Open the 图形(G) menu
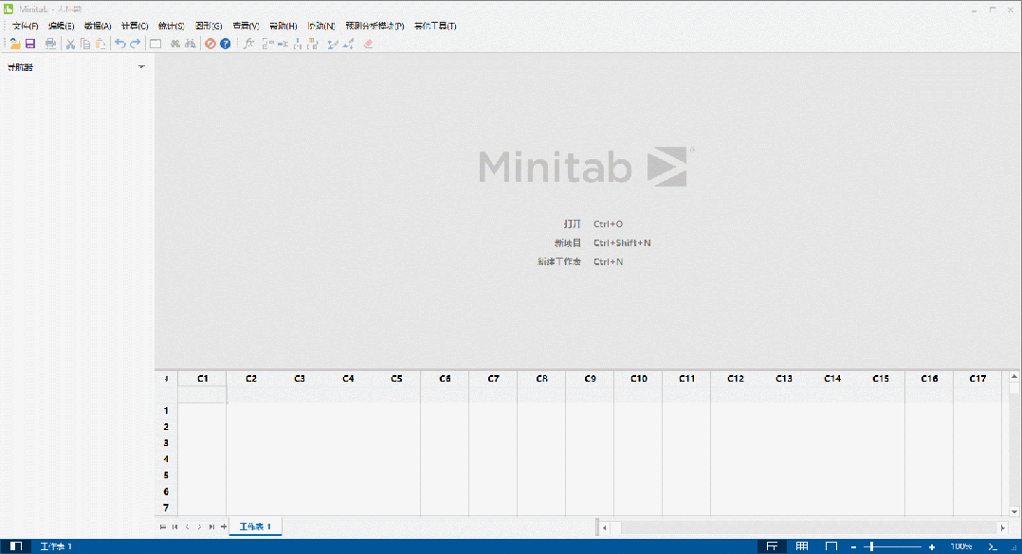The height and width of the screenshot is (554, 1022). [x=209, y=26]
